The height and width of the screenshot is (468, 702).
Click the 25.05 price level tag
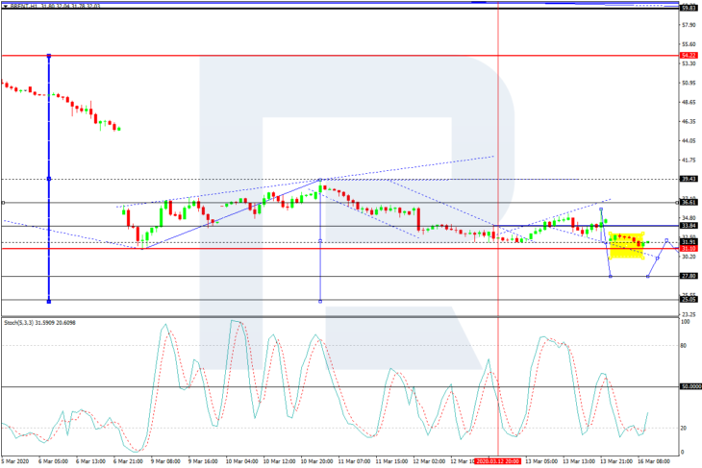[x=689, y=300]
